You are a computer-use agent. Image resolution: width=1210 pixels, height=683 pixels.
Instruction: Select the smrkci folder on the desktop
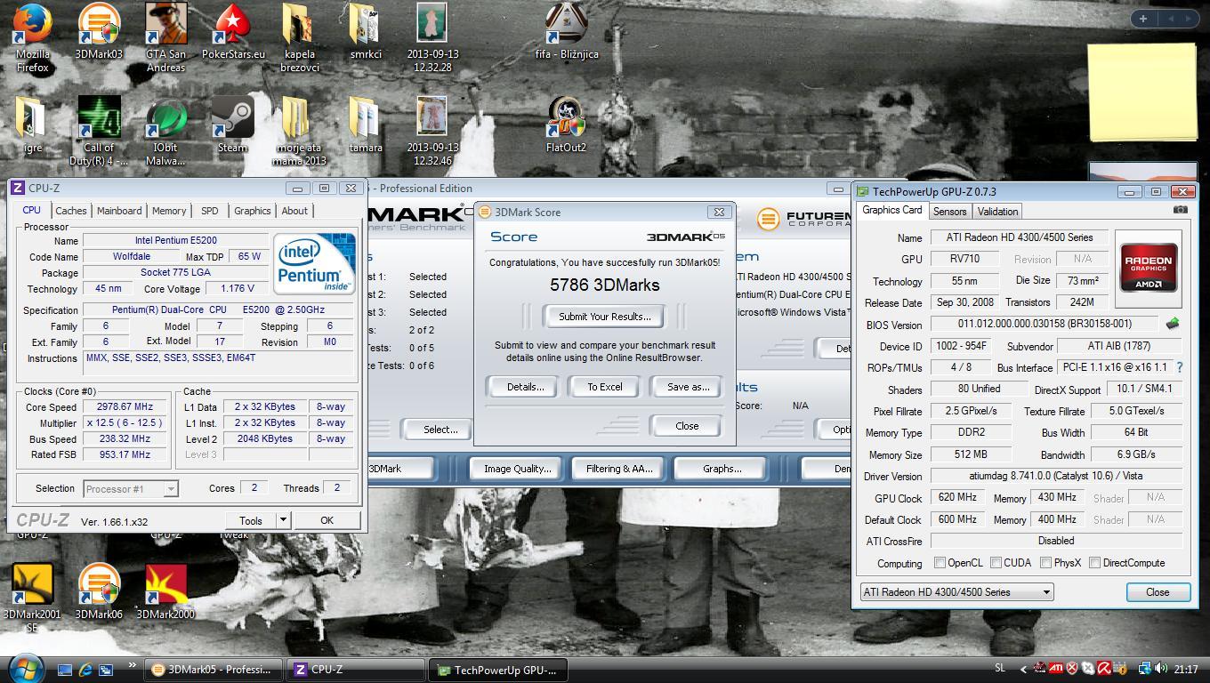coord(365,31)
